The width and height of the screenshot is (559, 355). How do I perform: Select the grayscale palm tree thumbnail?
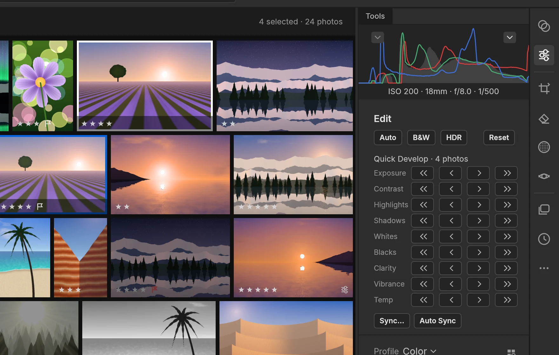click(x=149, y=328)
